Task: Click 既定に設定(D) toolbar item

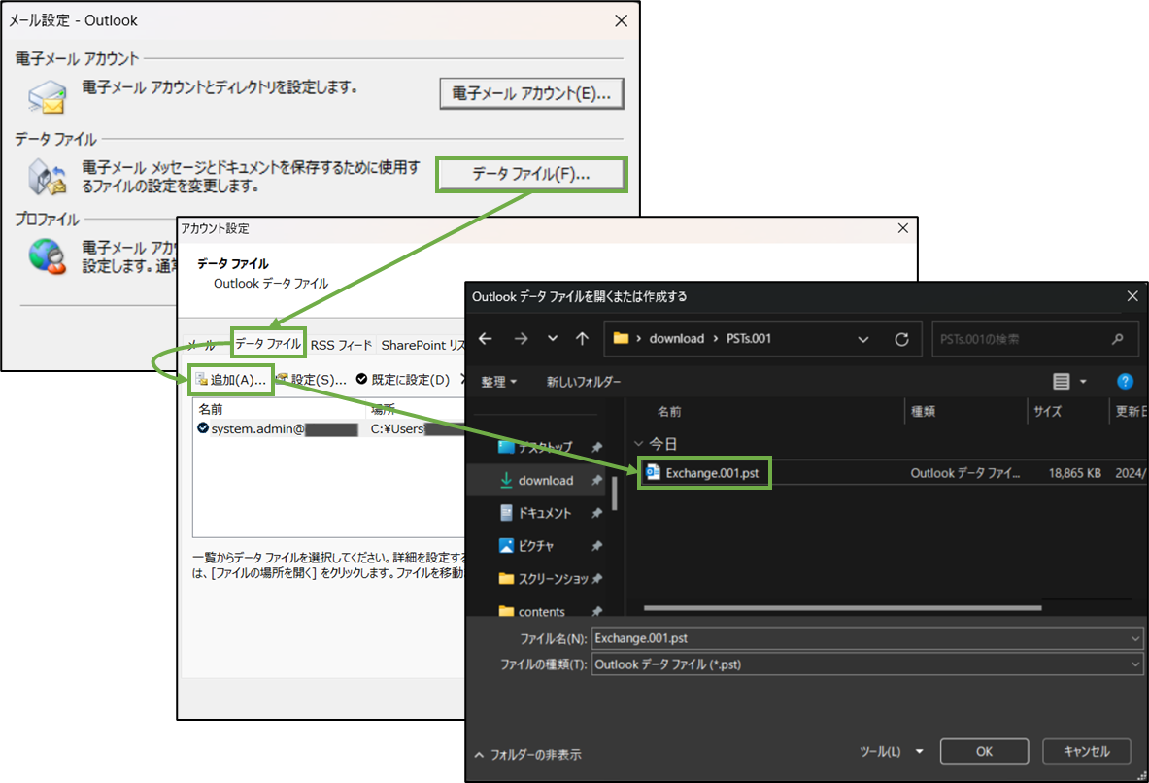Action: 403,380
